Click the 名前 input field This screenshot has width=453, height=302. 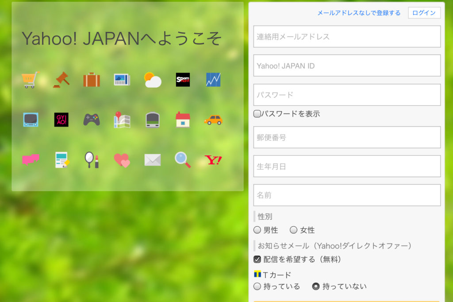coord(347,195)
